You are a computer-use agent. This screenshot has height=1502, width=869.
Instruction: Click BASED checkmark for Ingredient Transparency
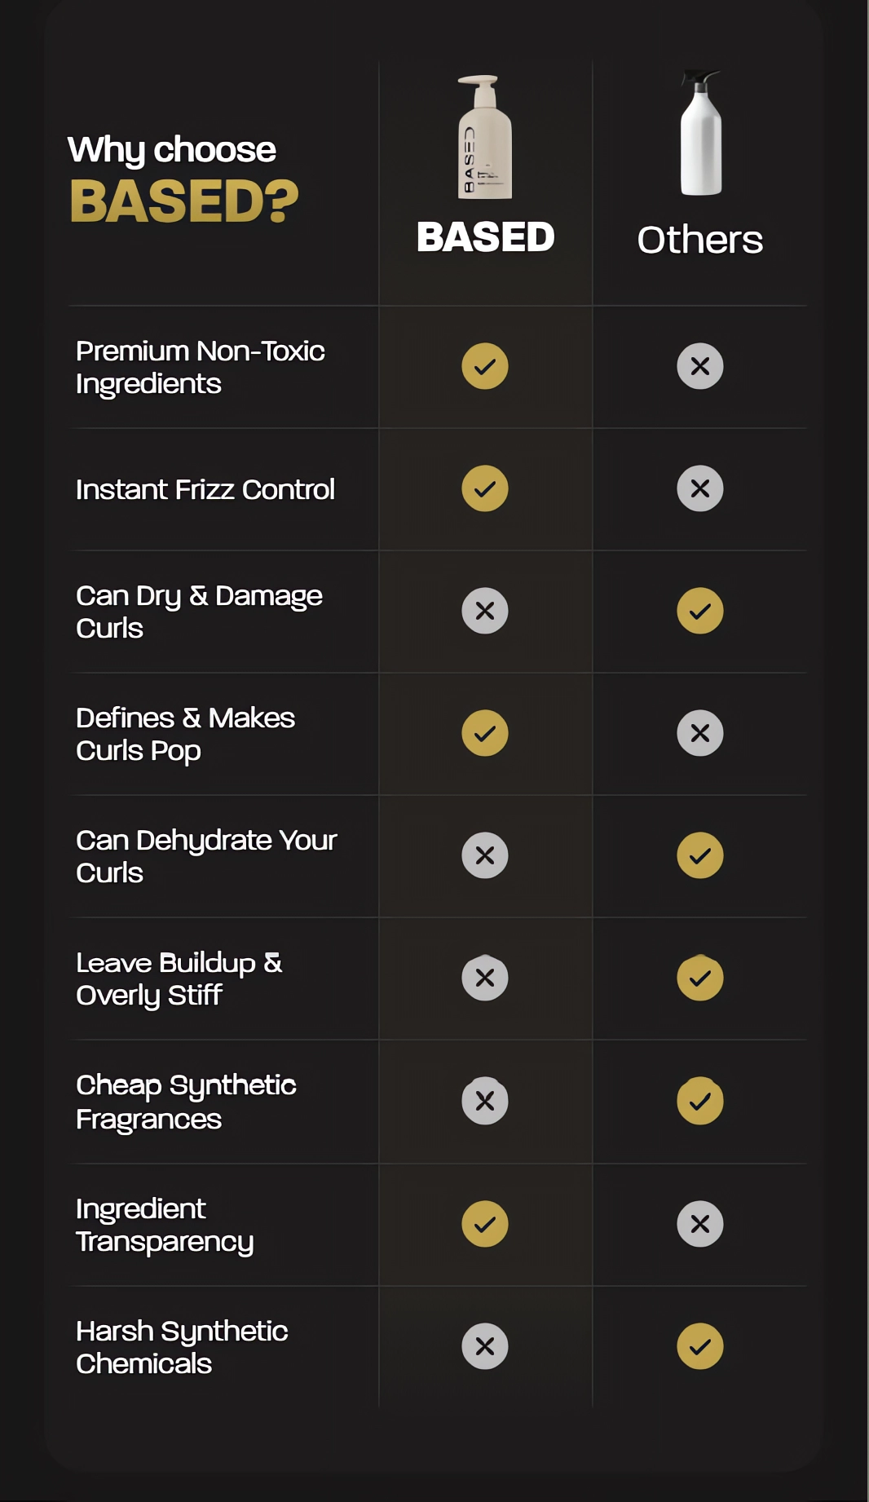tap(485, 1224)
